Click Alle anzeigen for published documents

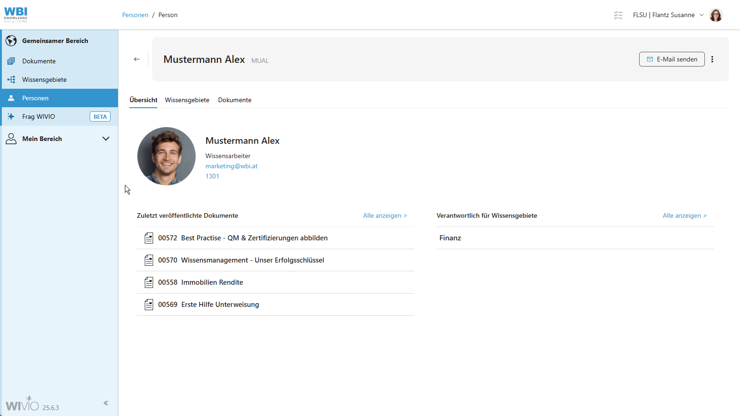point(385,215)
